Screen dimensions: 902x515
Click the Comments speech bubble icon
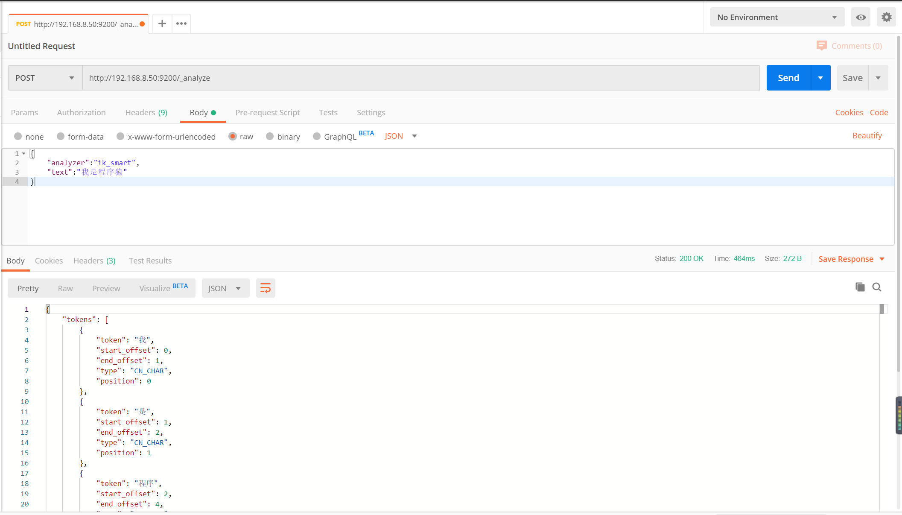[x=821, y=46]
